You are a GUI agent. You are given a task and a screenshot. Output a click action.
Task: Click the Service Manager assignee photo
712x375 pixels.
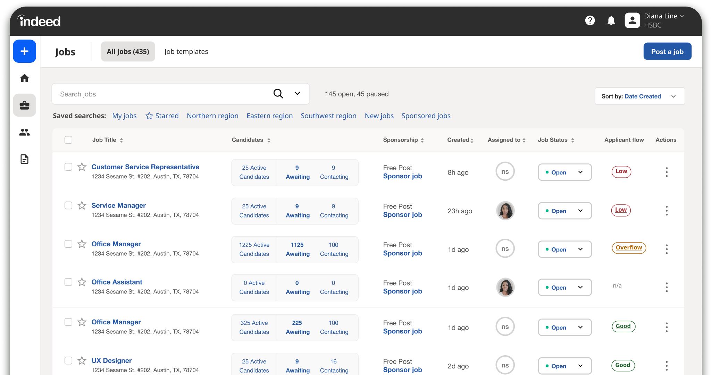505,210
